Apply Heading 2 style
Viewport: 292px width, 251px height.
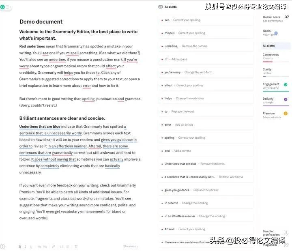[45, 247]
